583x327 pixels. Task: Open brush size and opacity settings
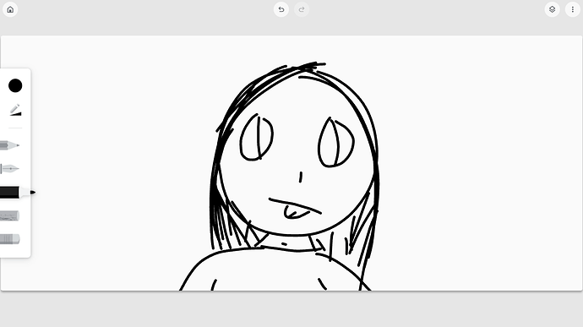click(x=15, y=110)
